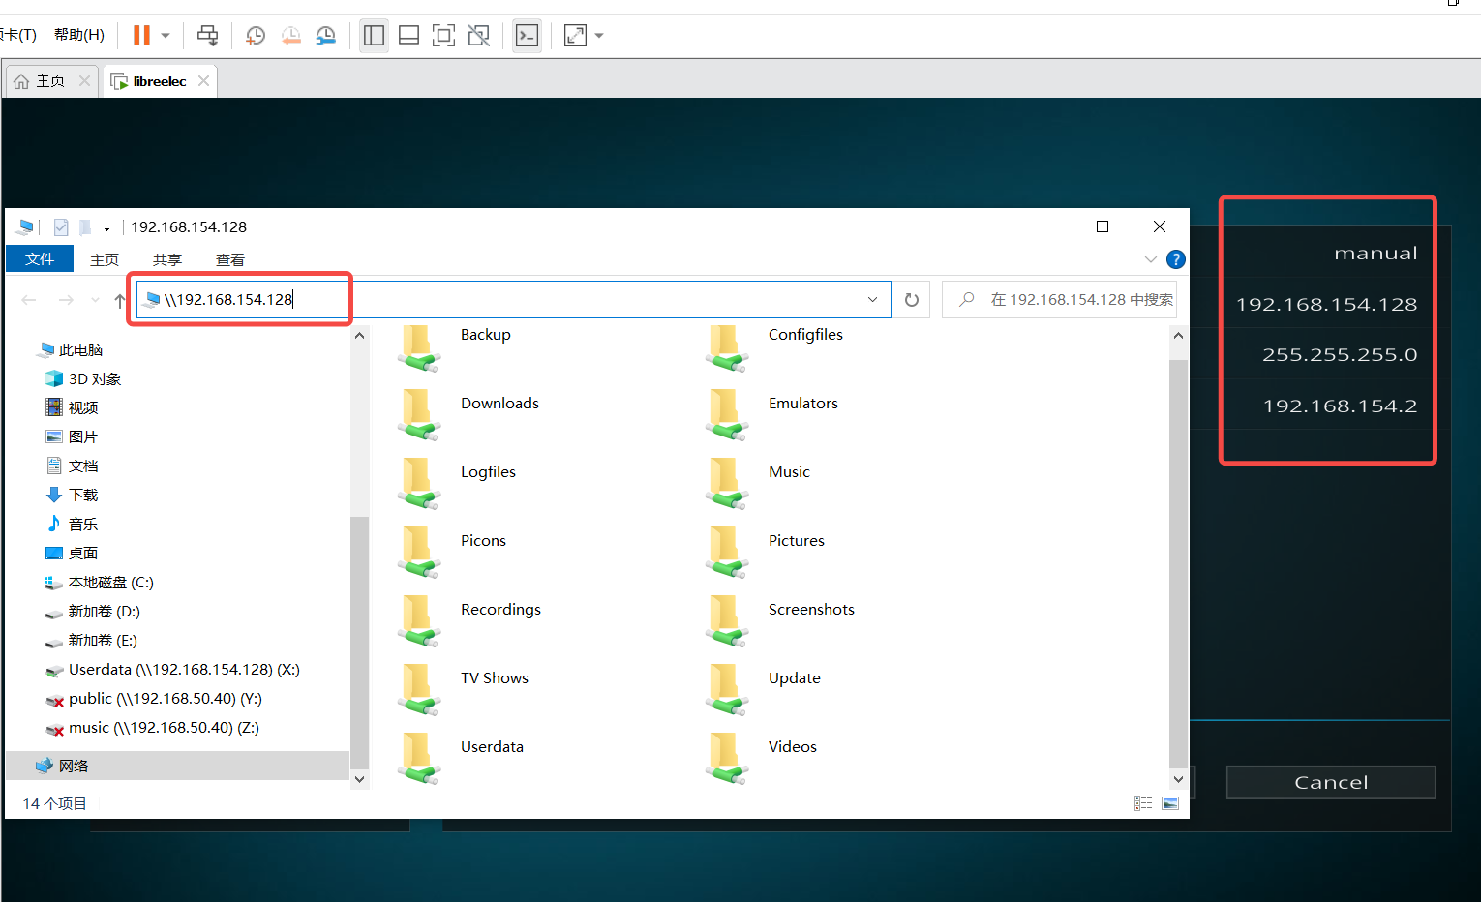The height and width of the screenshot is (902, 1481).
Task: Open the 文件 ribbon tab in Explorer
Action: (40, 258)
